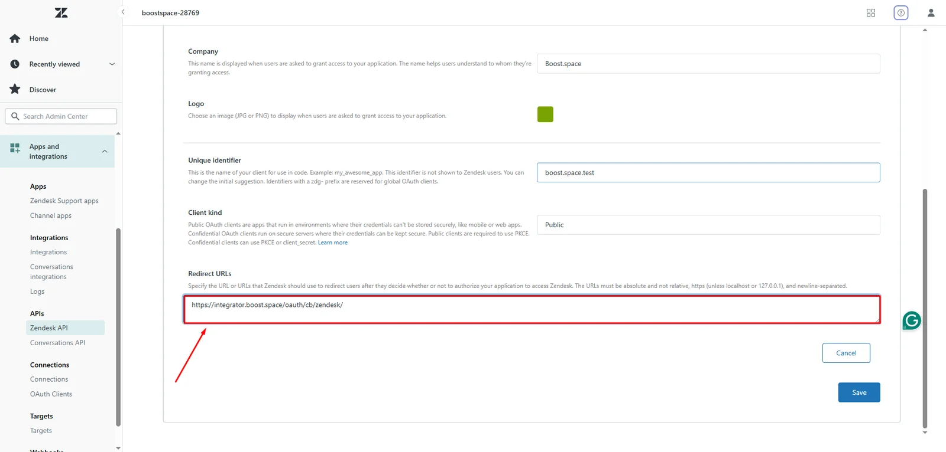Viewport: 946px width, 452px height.
Task: Open the Client kind dropdown
Action: 708,225
